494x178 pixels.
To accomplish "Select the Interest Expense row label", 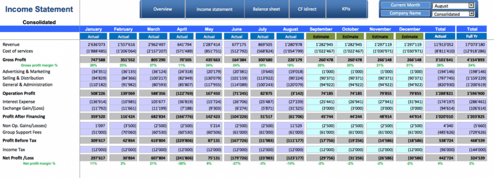I will (19, 102).
